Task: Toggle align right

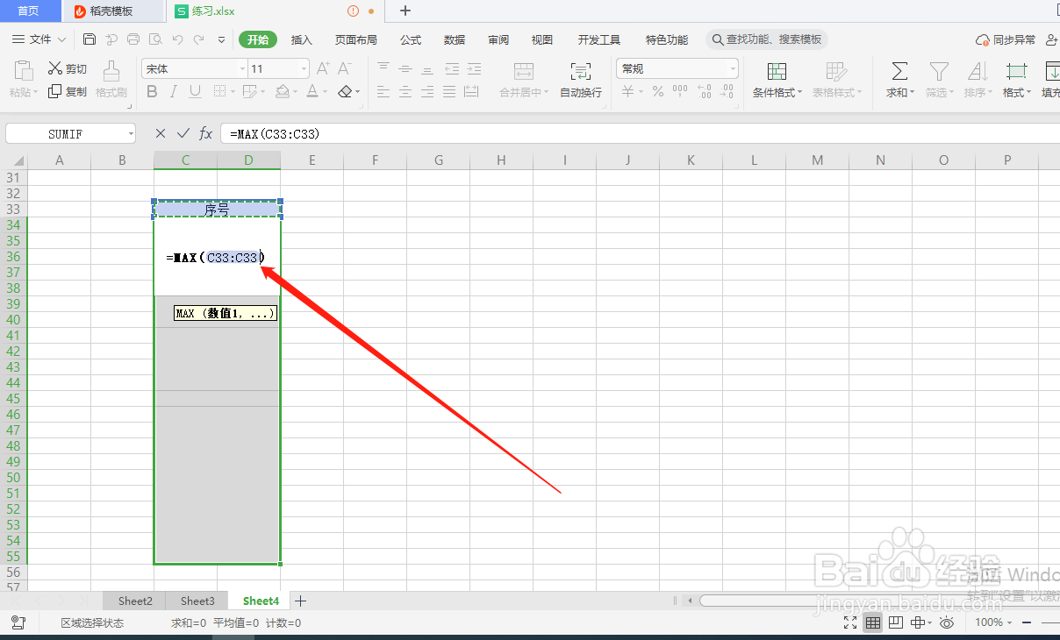Action: 427,91
